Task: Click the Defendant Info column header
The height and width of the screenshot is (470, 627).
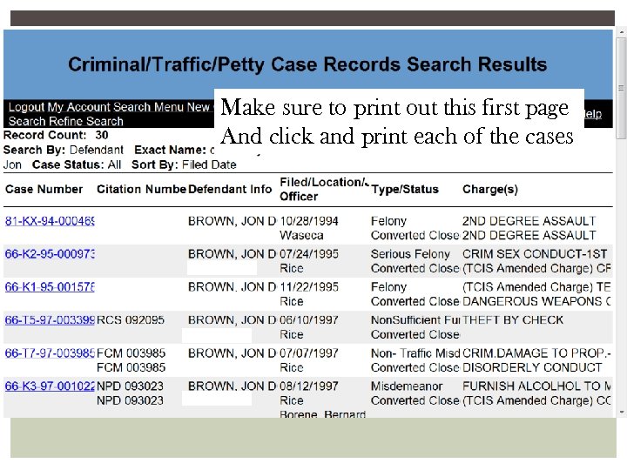Action: point(230,189)
